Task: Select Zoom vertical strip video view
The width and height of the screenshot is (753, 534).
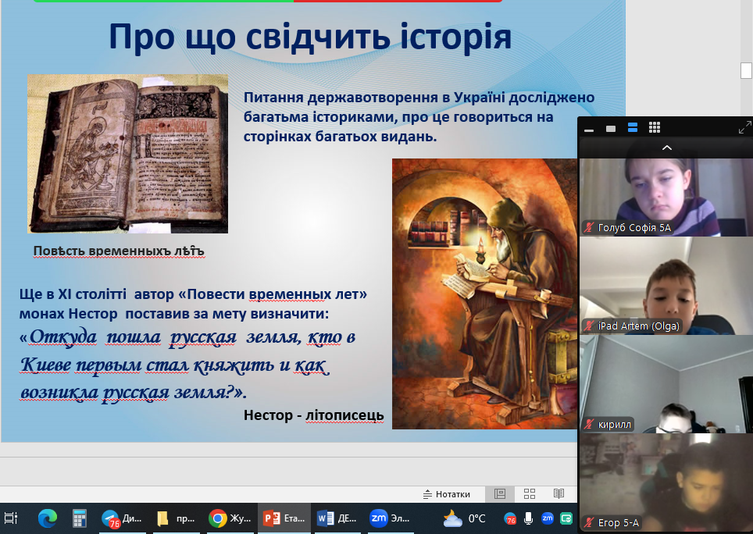Action: (633, 127)
